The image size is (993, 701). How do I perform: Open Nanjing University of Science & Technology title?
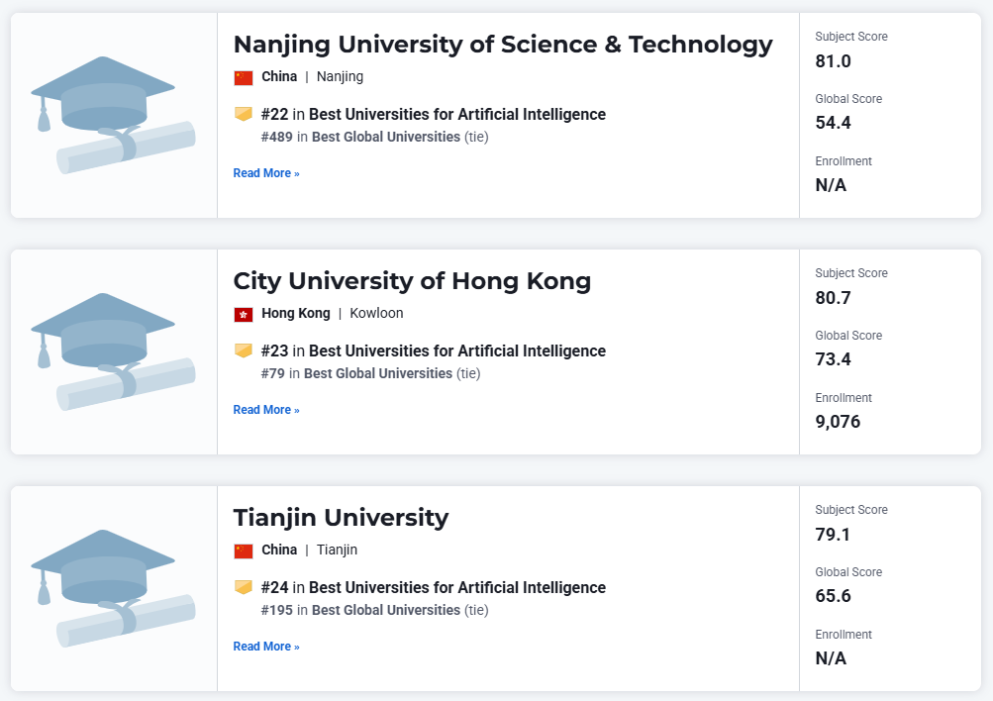503,45
